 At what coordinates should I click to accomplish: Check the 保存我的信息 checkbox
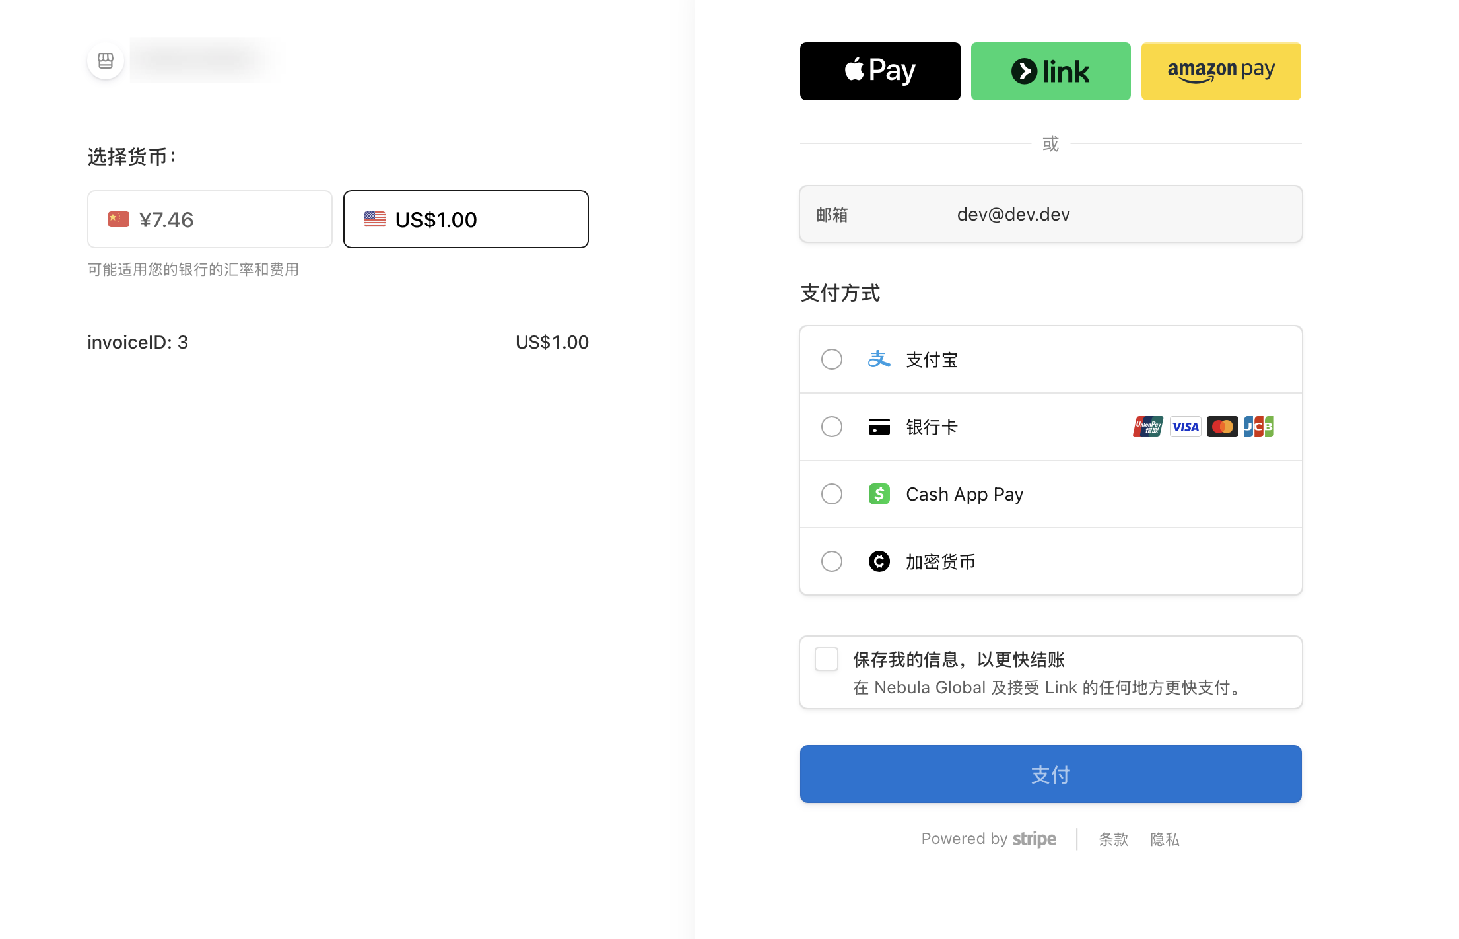(827, 659)
